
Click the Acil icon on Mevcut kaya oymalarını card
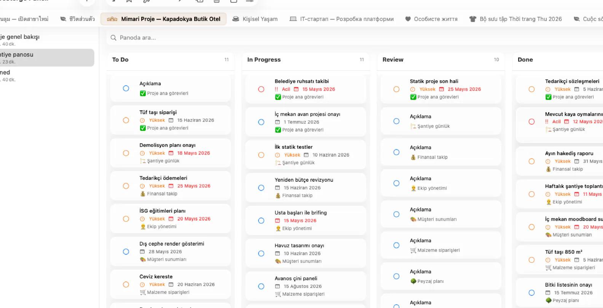(547, 122)
